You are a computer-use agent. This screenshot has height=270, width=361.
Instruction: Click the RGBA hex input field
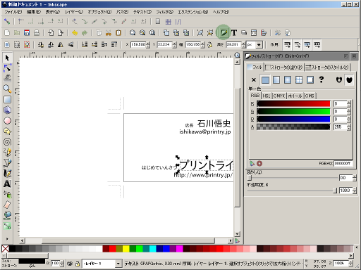[343, 163]
